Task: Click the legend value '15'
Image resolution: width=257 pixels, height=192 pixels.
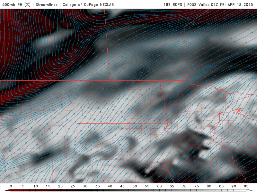Action: [48, 186]
